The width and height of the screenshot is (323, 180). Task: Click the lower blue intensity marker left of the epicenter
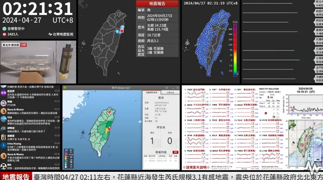[118, 31]
